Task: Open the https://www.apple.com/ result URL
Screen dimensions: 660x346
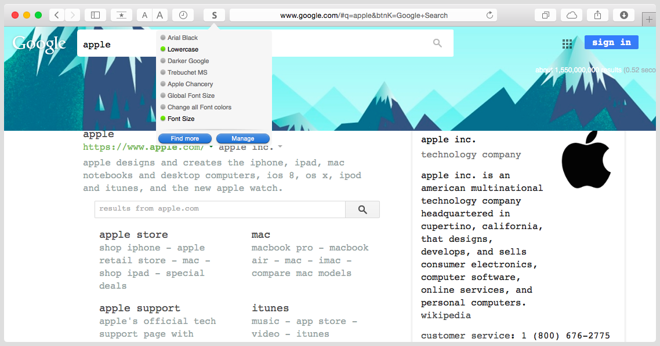Action: pos(143,147)
